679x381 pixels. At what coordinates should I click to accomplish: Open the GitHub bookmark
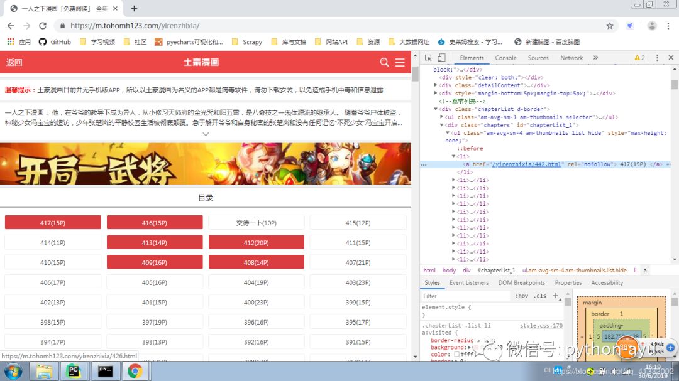[55, 41]
